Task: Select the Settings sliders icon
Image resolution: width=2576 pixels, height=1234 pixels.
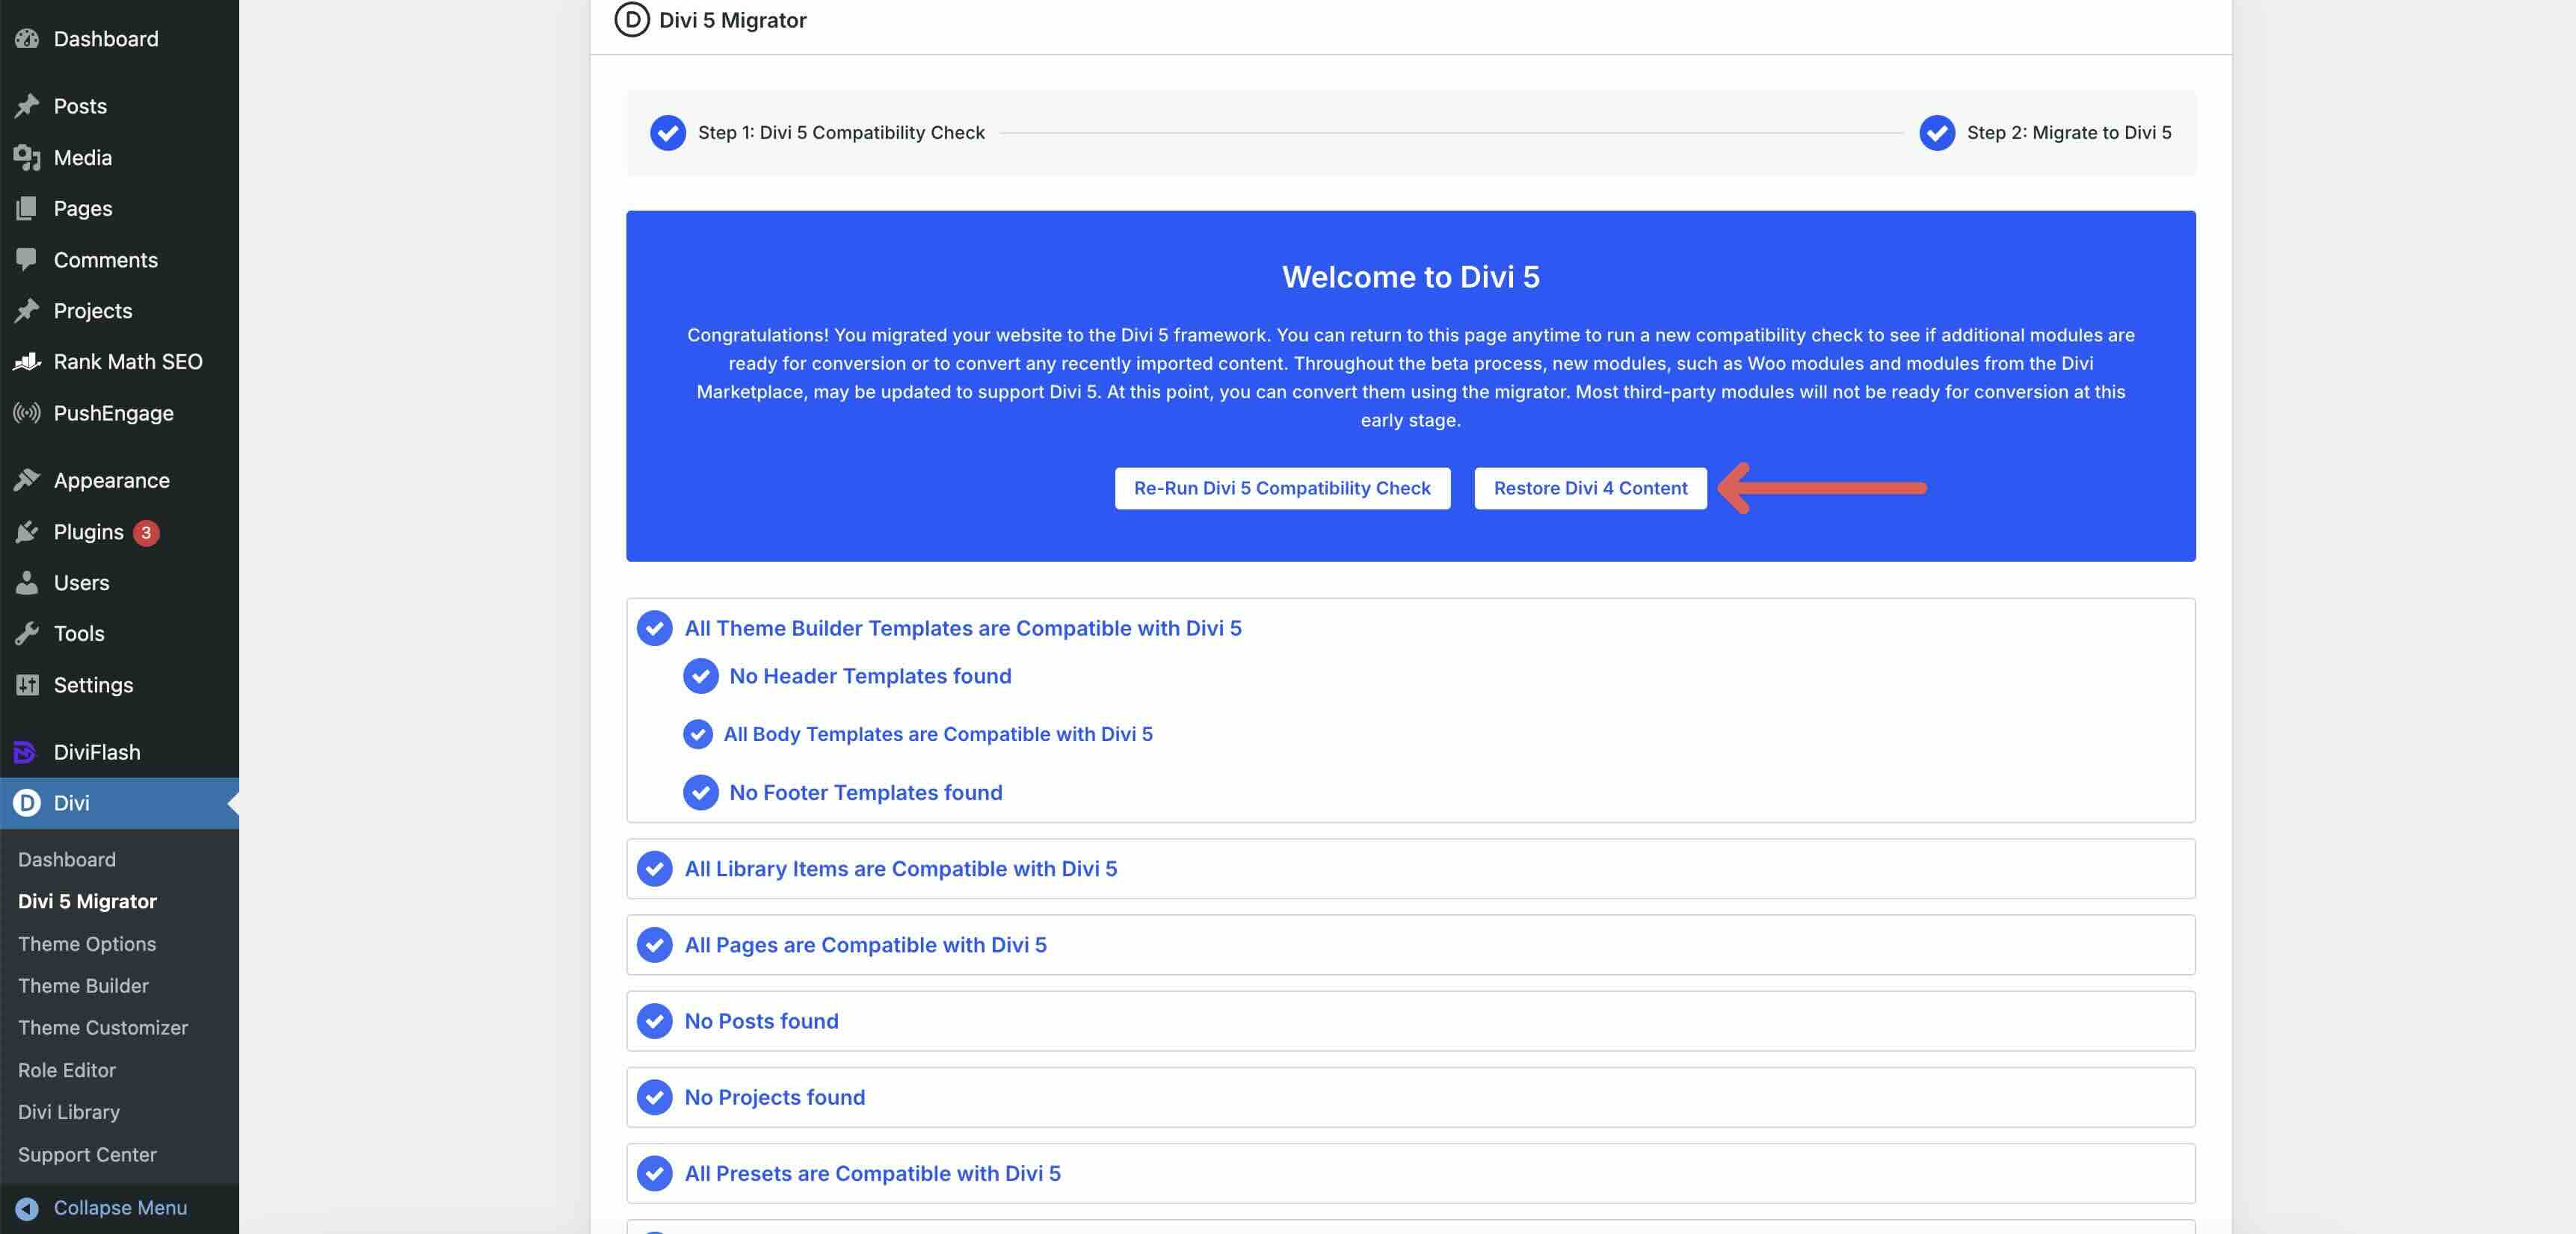Action: [27, 684]
